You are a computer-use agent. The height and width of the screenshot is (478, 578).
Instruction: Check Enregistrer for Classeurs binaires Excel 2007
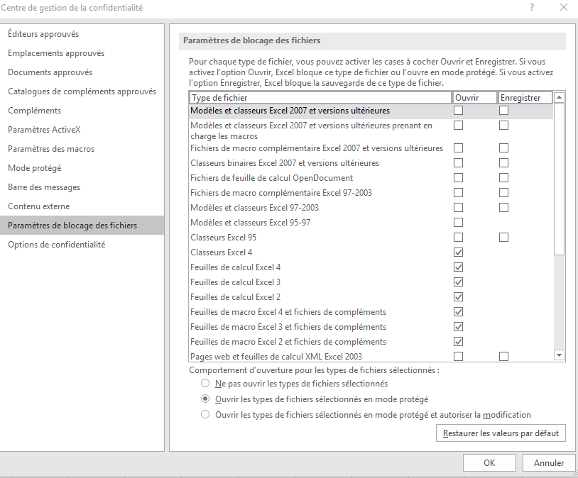(x=503, y=163)
